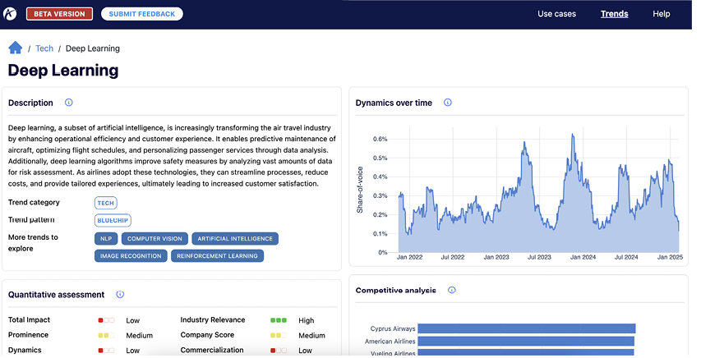Click the Jan 2022 label on chart axis

point(409,258)
